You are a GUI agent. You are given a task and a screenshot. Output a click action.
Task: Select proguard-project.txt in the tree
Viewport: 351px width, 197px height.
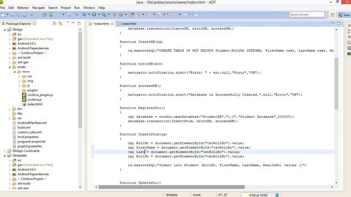click(31, 142)
